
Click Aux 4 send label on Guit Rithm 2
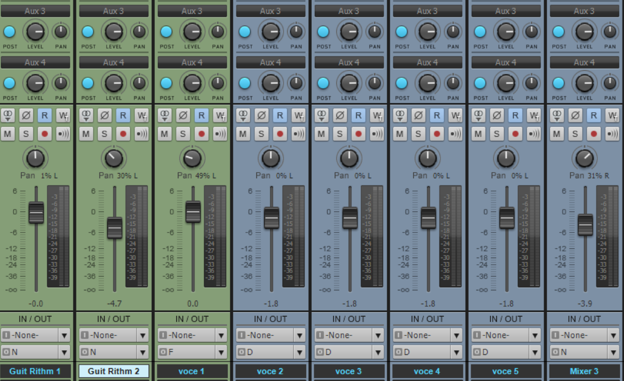[x=113, y=62]
